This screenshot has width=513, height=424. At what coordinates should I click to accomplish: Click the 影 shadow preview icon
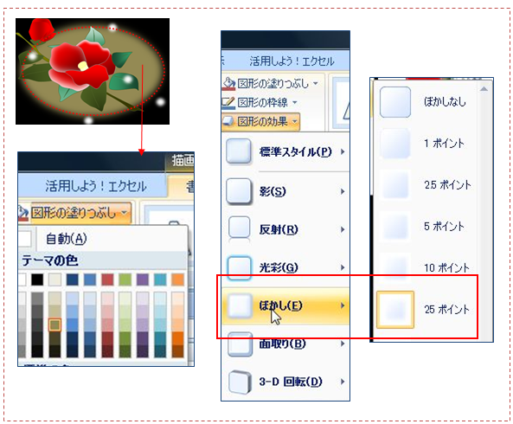pyautogui.click(x=239, y=191)
